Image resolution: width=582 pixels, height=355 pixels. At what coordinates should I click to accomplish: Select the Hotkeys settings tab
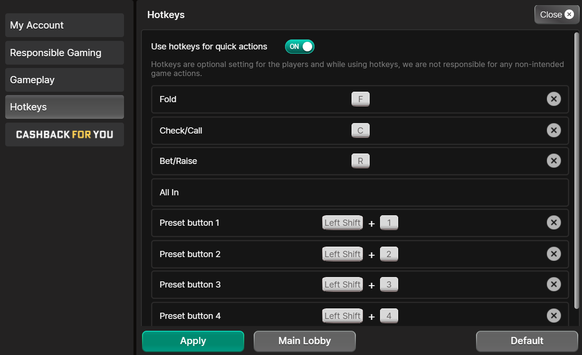[x=64, y=107]
